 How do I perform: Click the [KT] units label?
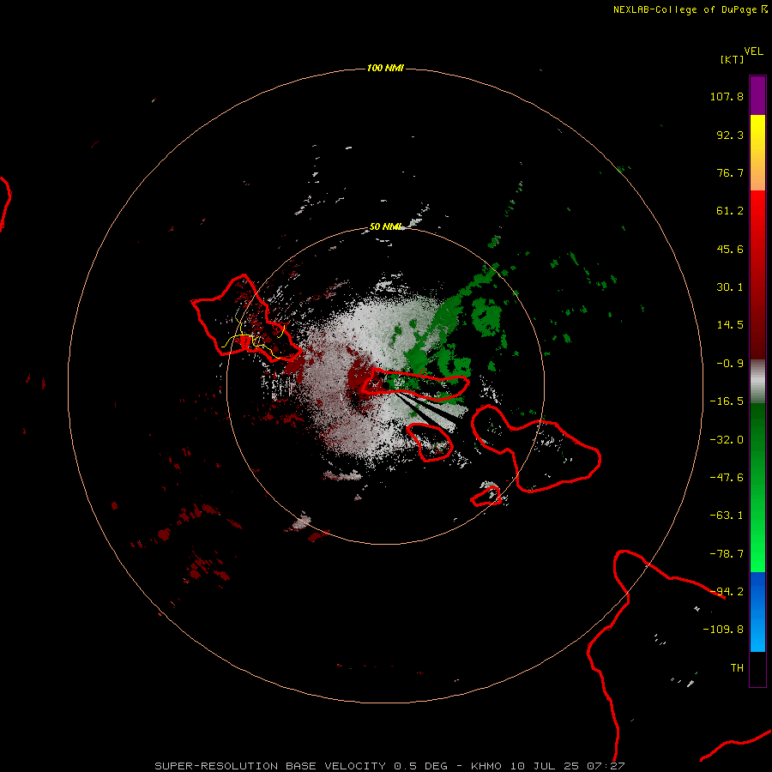click(x=732, y=59)
